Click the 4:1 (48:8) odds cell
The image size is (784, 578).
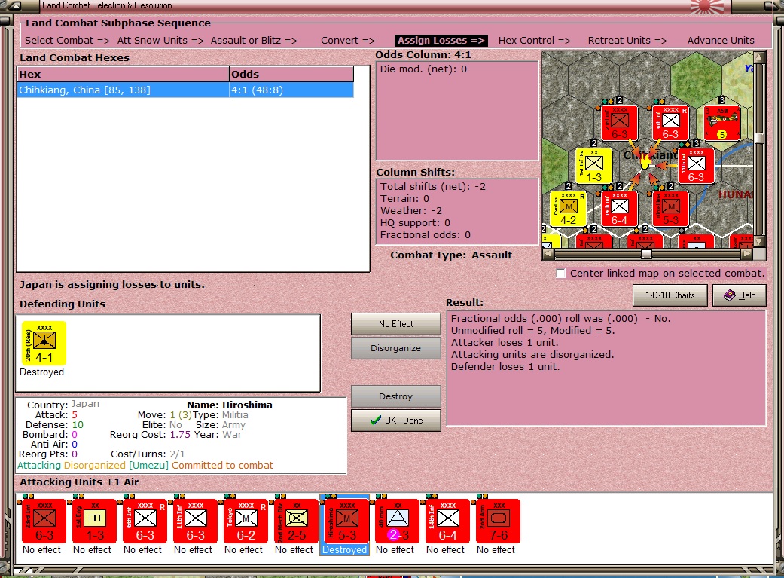291,90
